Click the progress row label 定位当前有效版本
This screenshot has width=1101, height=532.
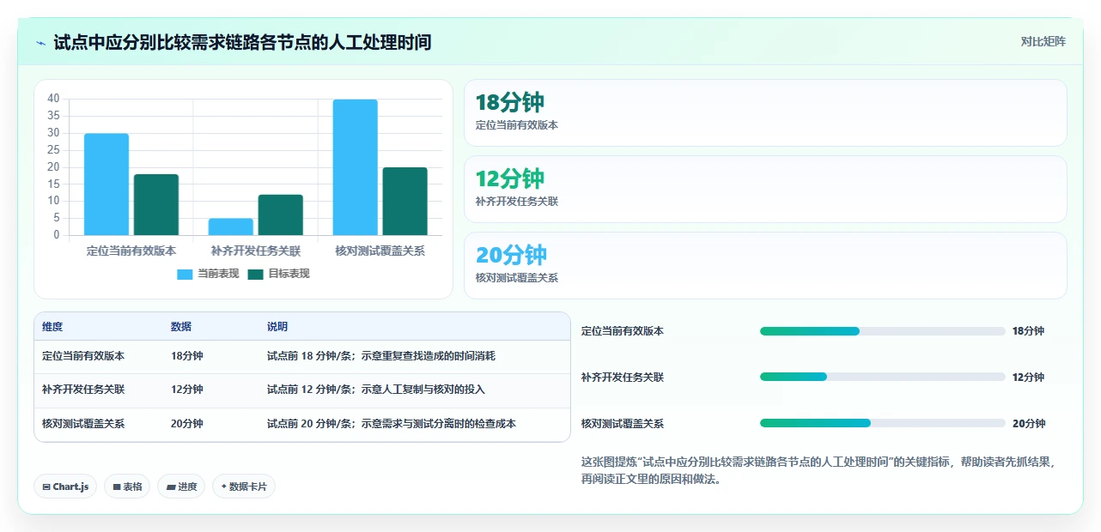coord(623,331)
